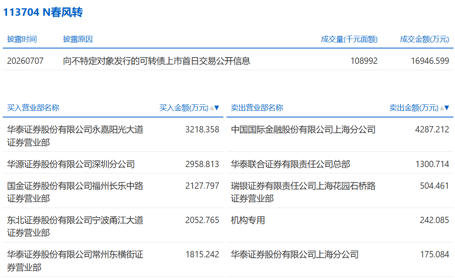Select the sell amount 175.084

point(435,255)
